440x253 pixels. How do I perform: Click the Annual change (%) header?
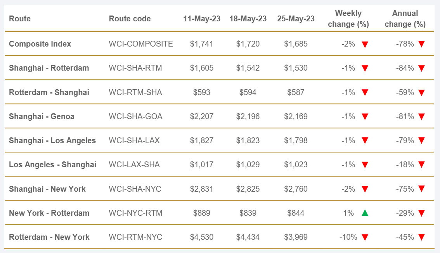[x=405, y=19]
